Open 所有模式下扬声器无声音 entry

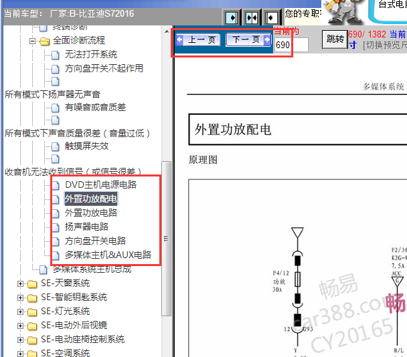tap(53, 94)
